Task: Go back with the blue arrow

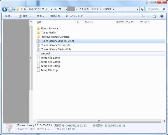Action: (4, 9)
